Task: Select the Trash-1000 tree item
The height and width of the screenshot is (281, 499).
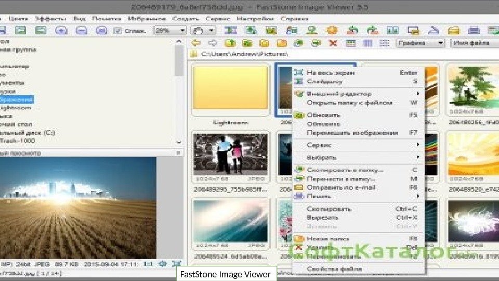Action: coord(17,141)
